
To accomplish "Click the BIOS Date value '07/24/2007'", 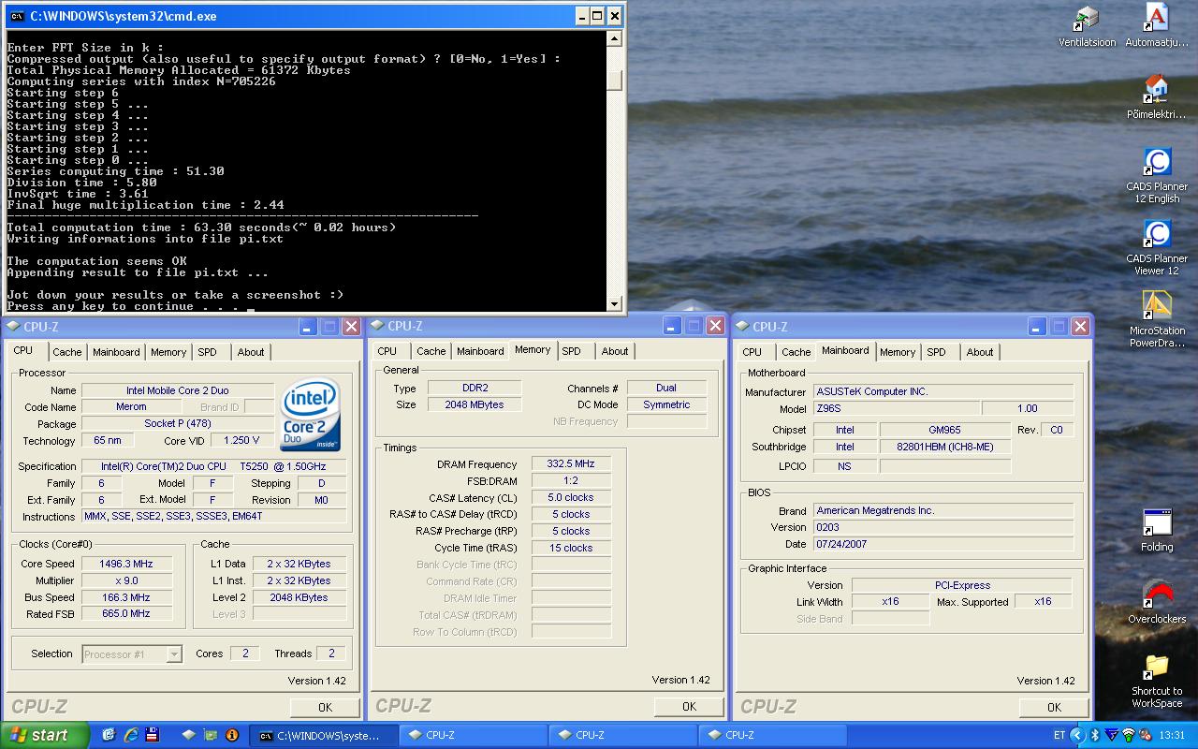I will [x=943, y=544].
